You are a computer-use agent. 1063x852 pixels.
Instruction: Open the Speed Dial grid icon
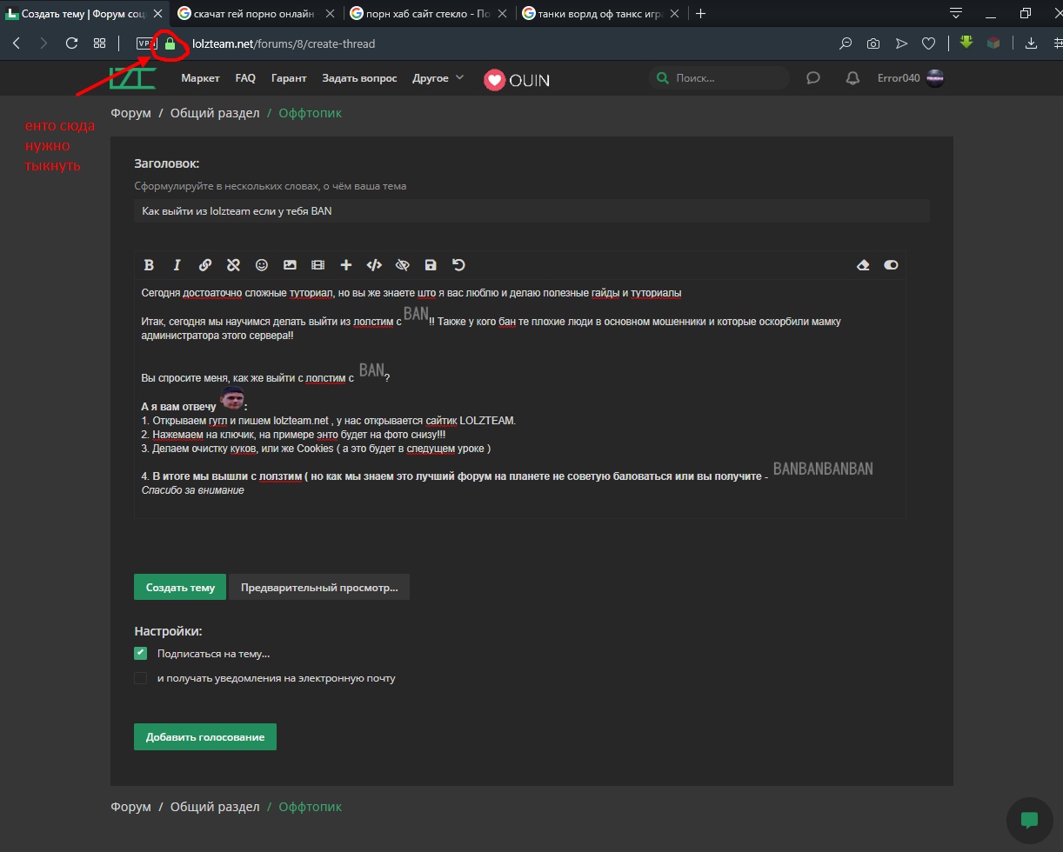click(x=100, y=43)
